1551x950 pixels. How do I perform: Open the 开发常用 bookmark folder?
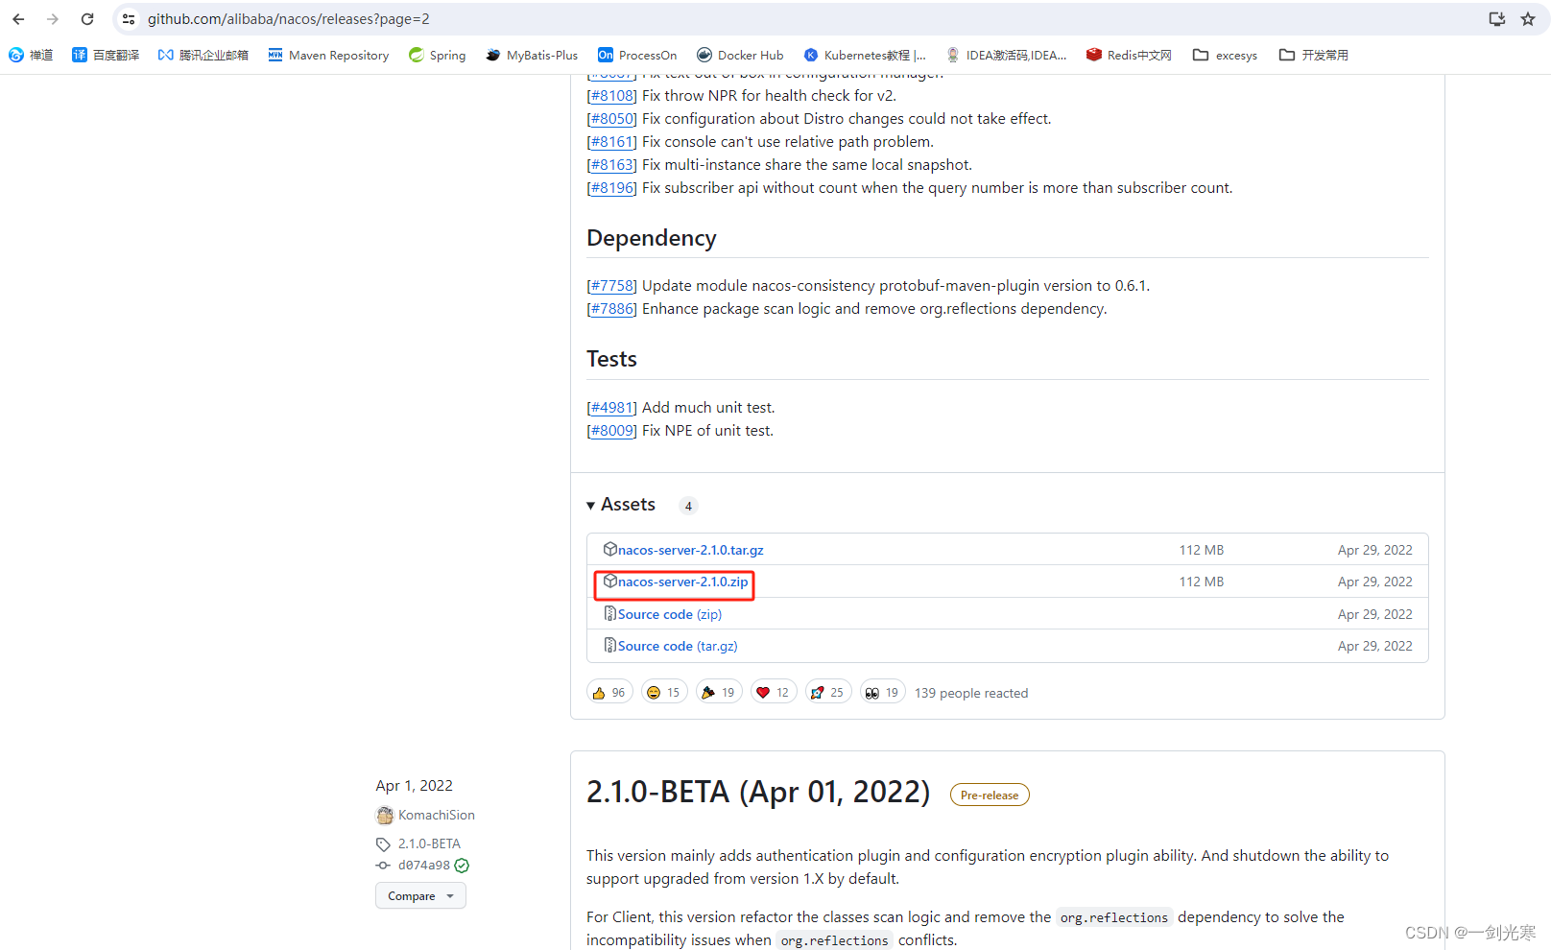1314,56
